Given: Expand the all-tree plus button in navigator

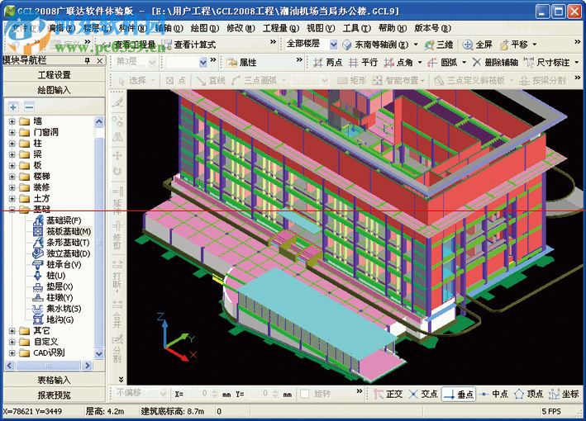Looking at the screenshot, I should click(x=13, y=107).
